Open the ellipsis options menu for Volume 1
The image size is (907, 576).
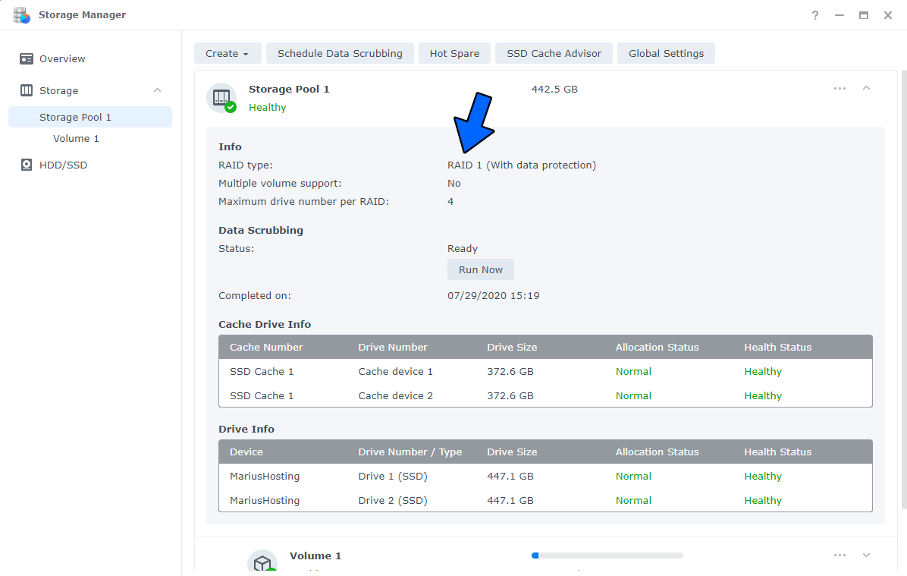[840, 555]
